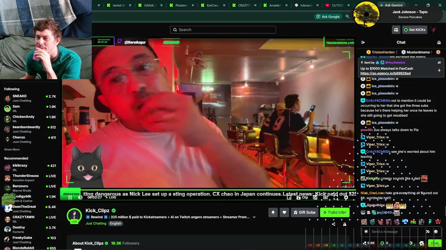The width and height of the screenshot is (446, 250).
Task: Click the Ask Gemini button
Action: 391,5
